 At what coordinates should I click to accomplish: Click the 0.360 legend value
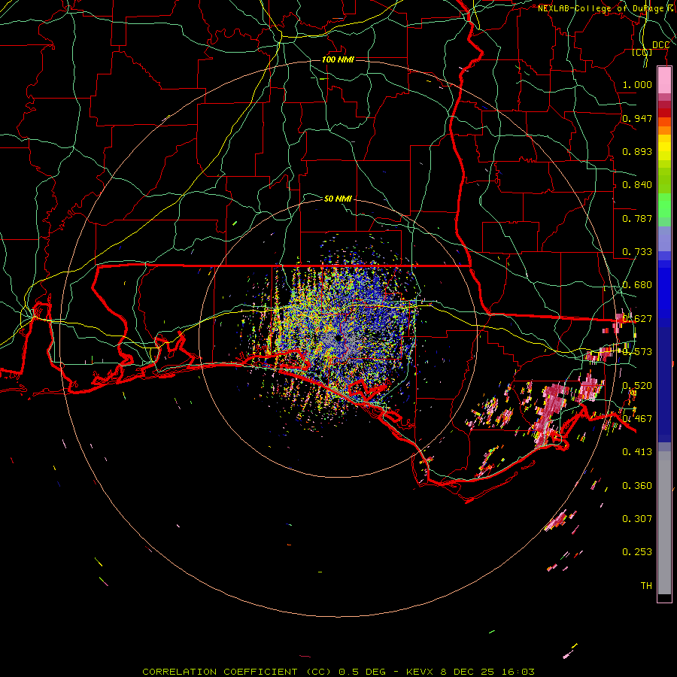point(637,486)
